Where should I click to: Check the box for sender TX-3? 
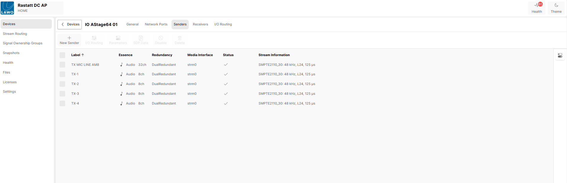62,94
